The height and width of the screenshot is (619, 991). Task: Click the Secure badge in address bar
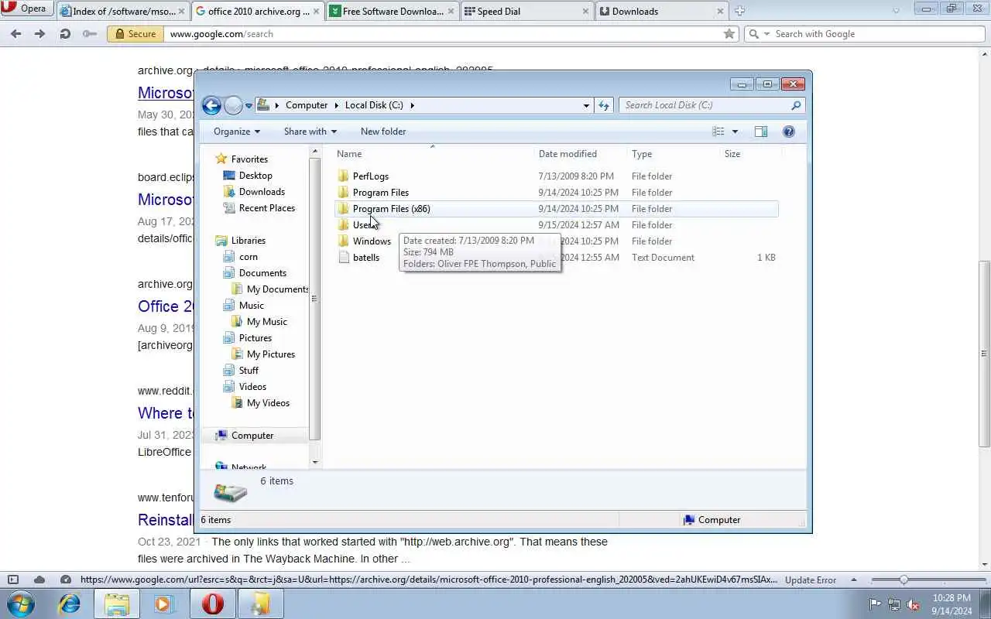(135, 34)
